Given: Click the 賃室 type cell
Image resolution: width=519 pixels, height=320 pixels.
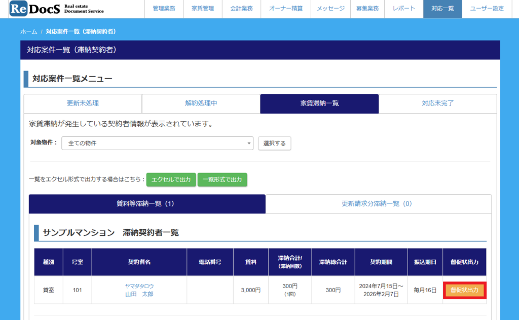Looking at the screenshot, I should (x=48, y=290).
